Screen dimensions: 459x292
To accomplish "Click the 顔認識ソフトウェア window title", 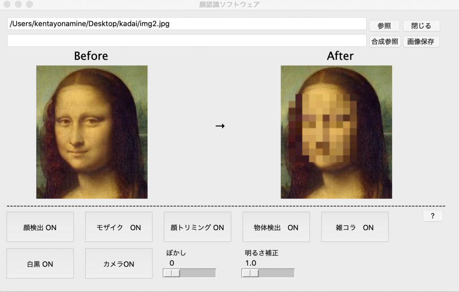I will tap(229, 4).
